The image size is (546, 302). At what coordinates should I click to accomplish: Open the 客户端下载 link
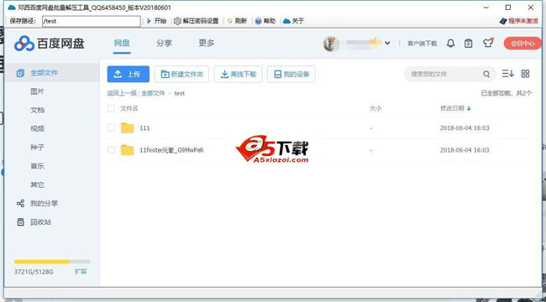pyautogui.click(x=422, y=44)
